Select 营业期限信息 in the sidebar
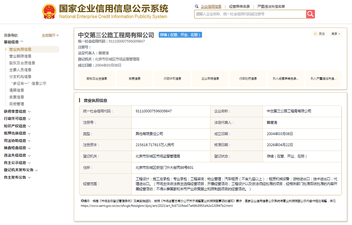The width and height of the screenshot is (352, 225). pyautogui.click(x=20, y=56)
